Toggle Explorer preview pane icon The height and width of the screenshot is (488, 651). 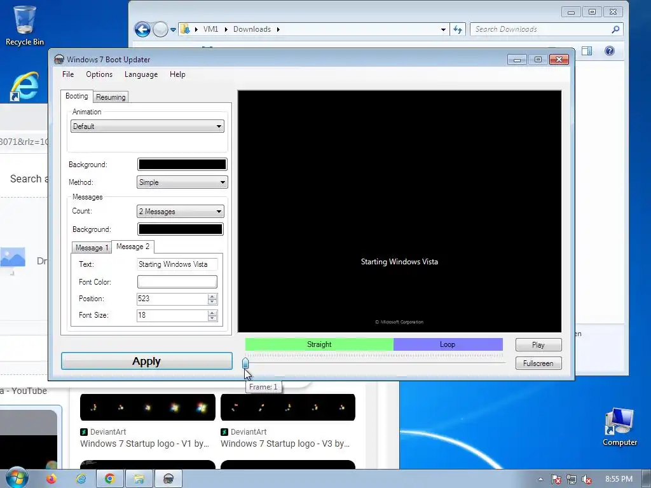click(x=587, y=51)
